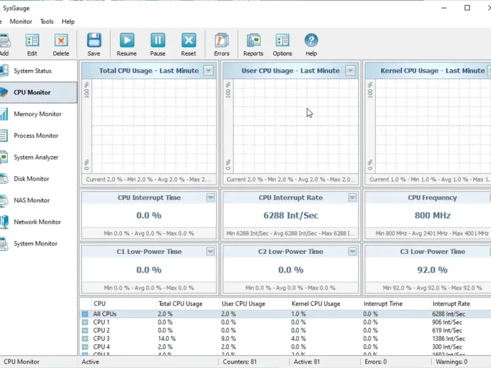Reset counters with the Reset icon
This screenshot has height=368, width=491.
[188, 40]
